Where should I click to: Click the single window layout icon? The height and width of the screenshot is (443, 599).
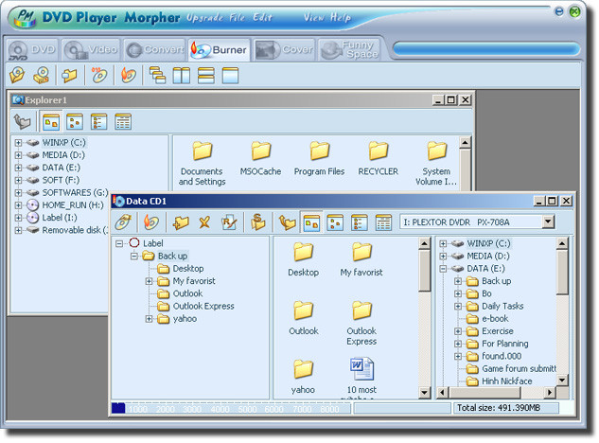tap(230, 76)
